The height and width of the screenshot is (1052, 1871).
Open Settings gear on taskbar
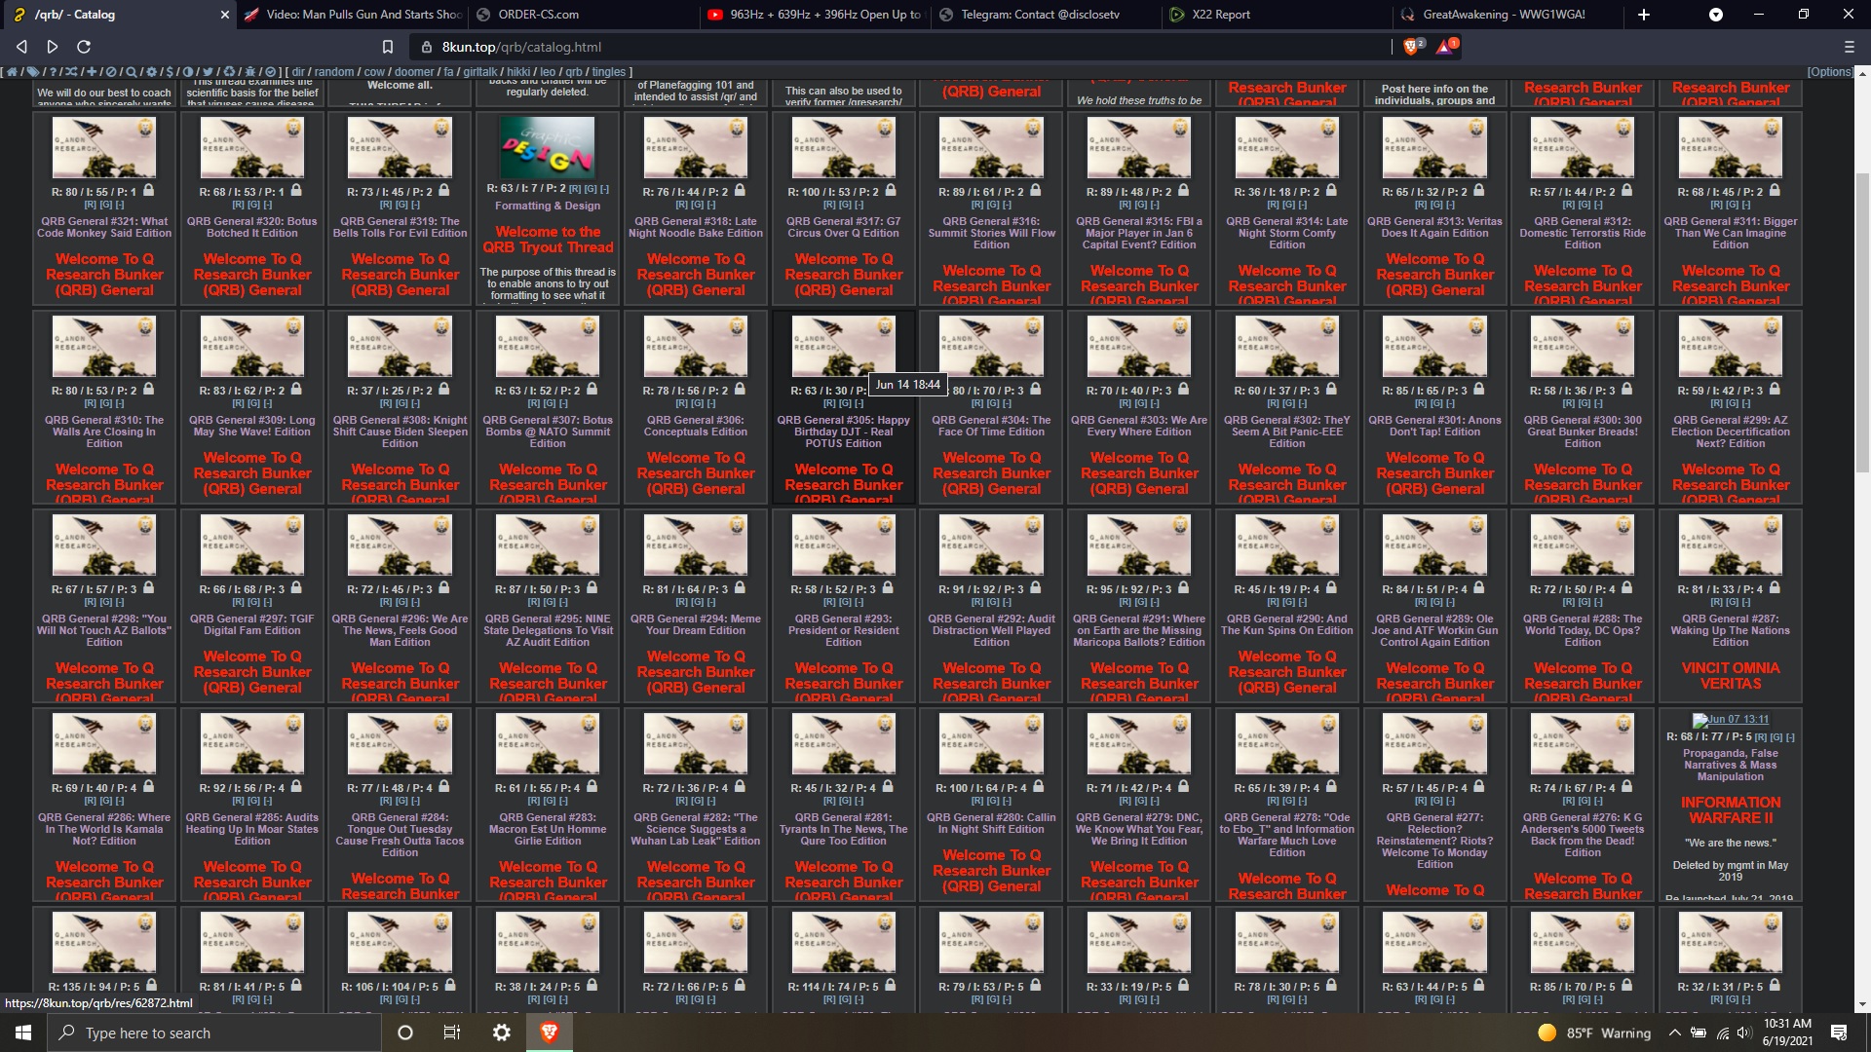(x=501, y=1033)
